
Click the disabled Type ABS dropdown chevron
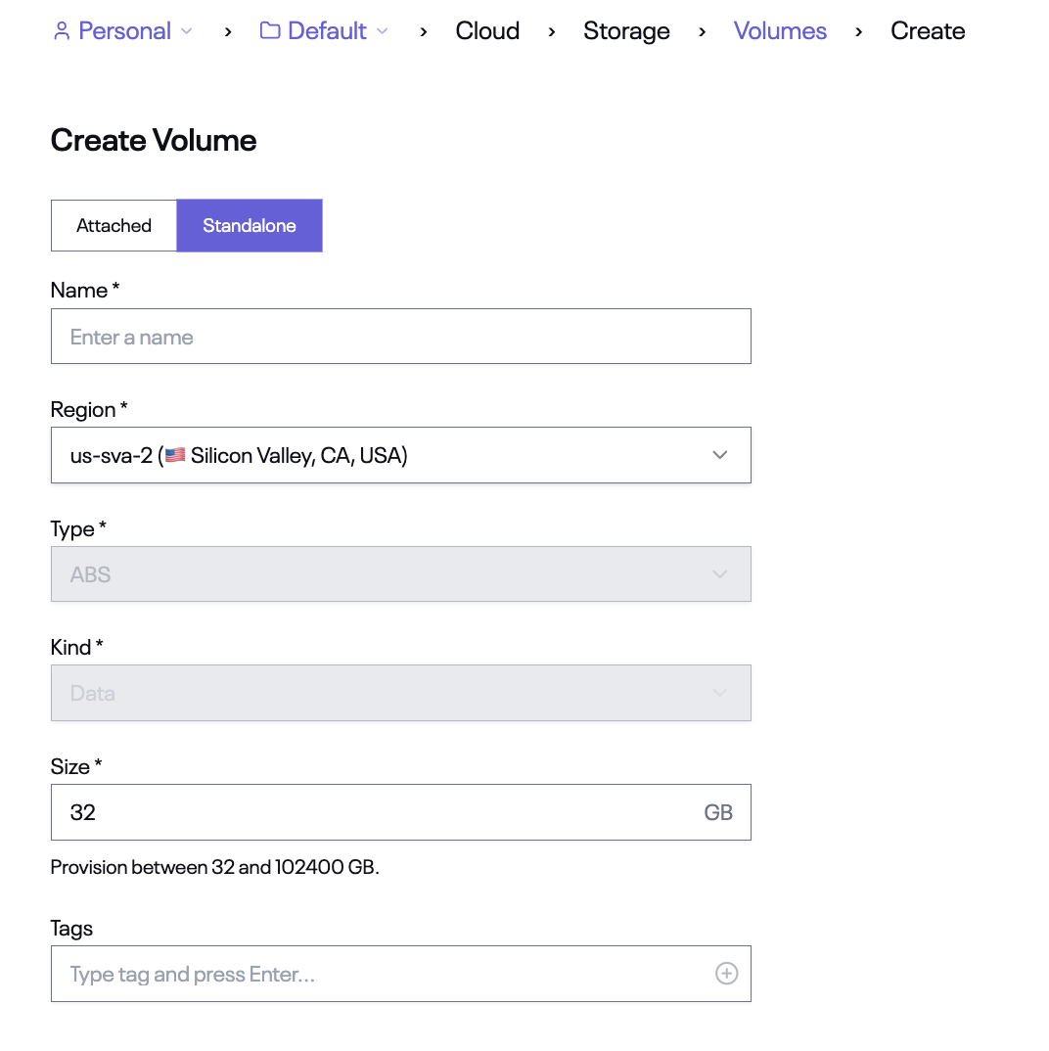click(x=720, y=574)
